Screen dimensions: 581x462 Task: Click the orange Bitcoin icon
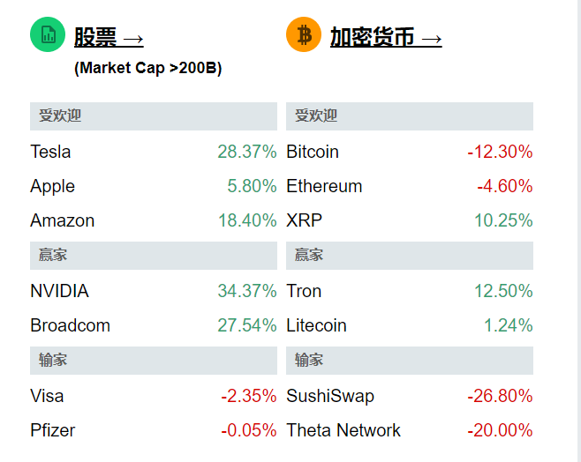304,35
